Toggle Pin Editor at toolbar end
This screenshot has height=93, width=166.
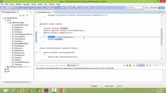pyautogui.click(x=95, y=7)
